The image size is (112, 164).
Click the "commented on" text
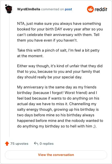click(x=52, y=9)
